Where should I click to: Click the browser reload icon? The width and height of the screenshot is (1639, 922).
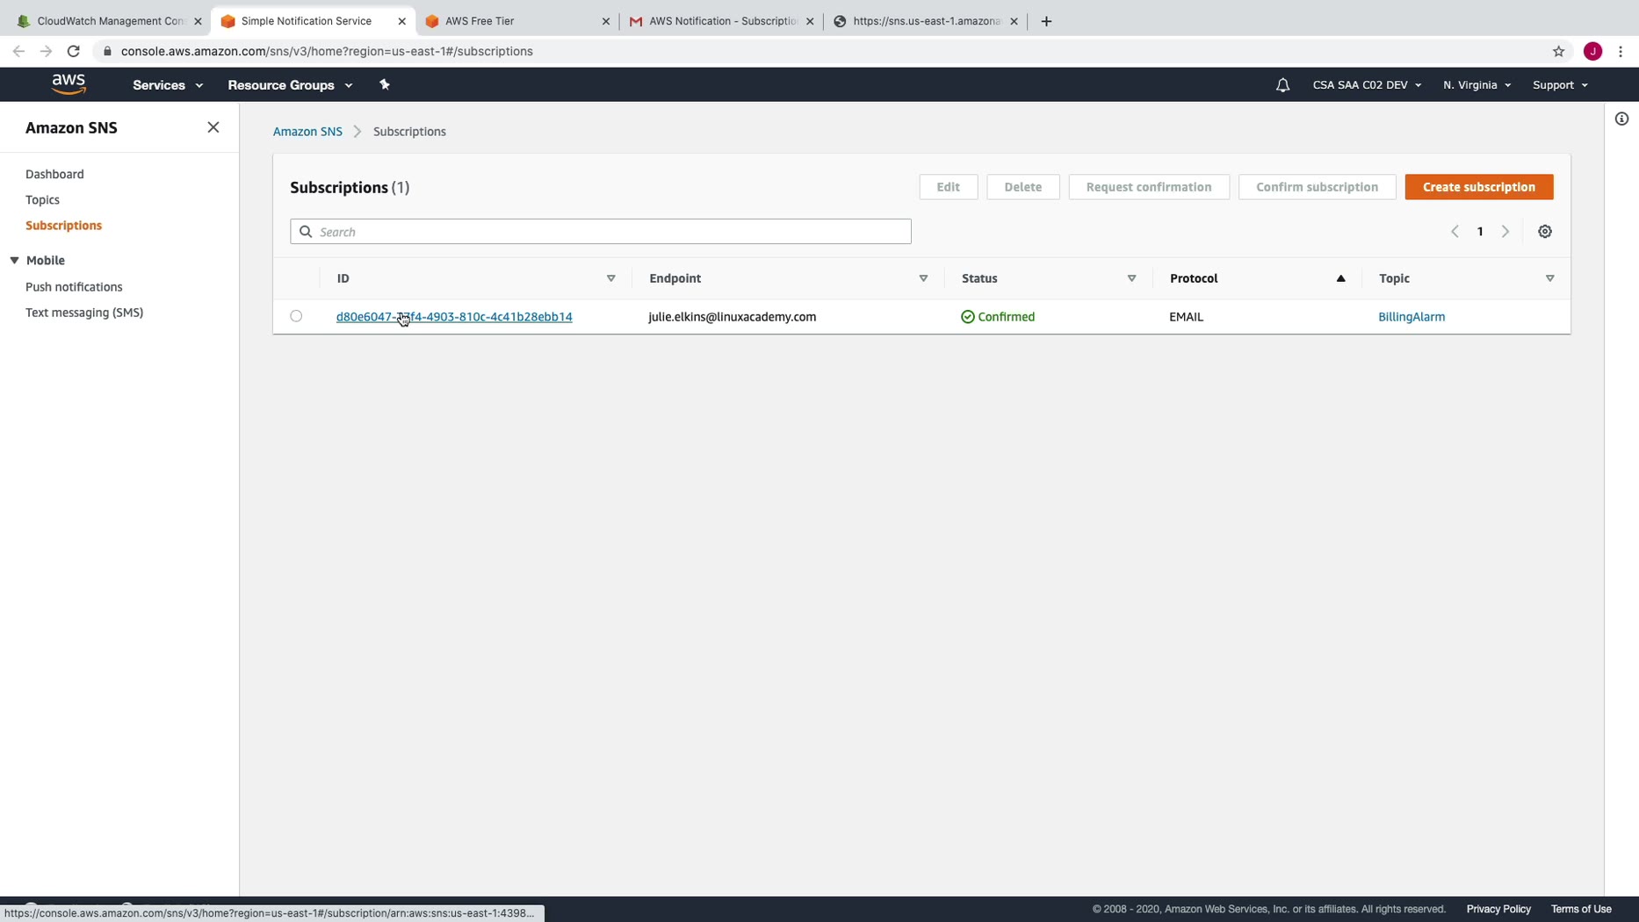point(74,51)
